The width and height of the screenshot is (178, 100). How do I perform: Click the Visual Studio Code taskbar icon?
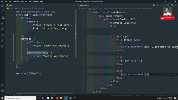[66, 98]
